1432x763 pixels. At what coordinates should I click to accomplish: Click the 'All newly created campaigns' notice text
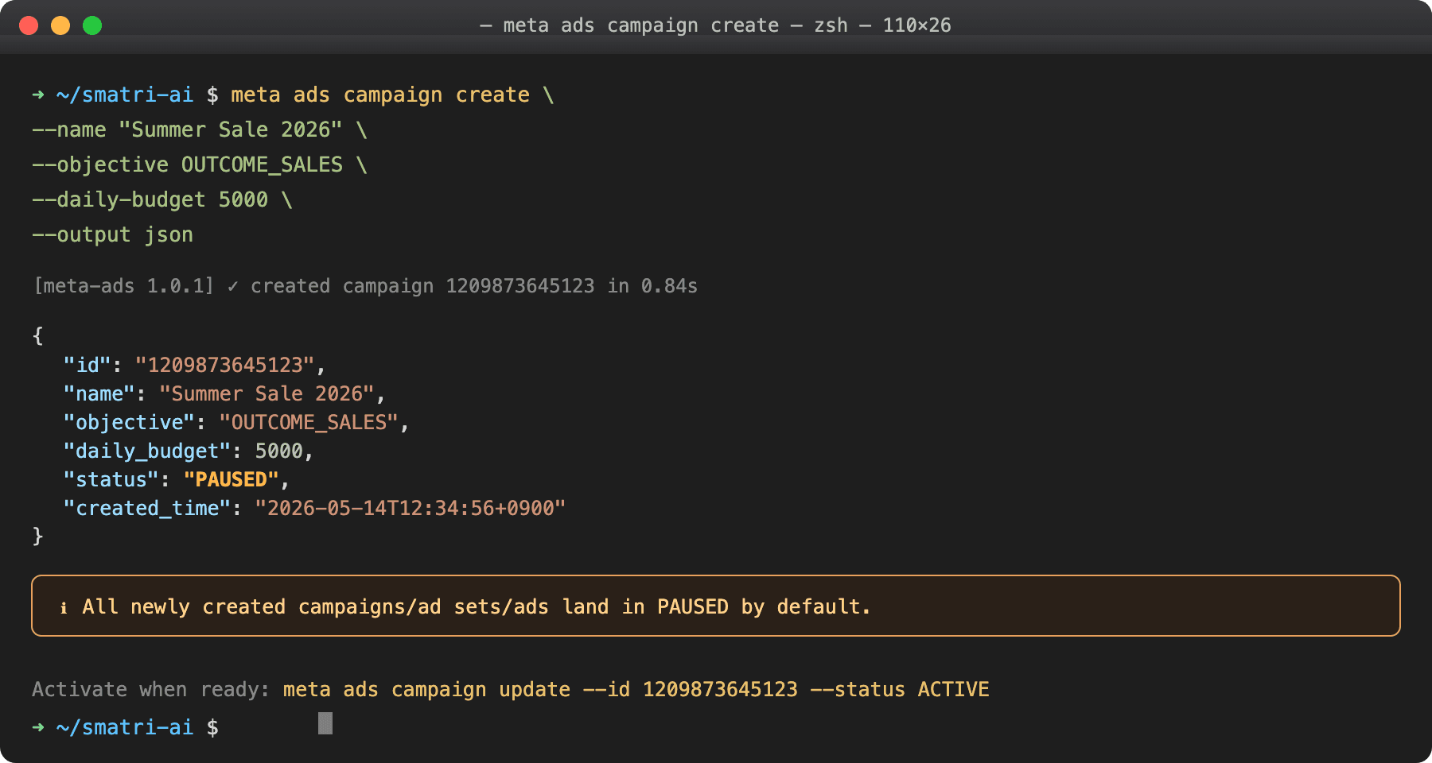click(x=477, y=606)
